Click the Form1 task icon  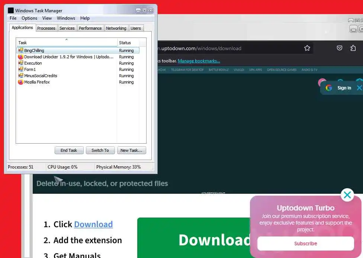pyautogui.click(x=20, y=69)
